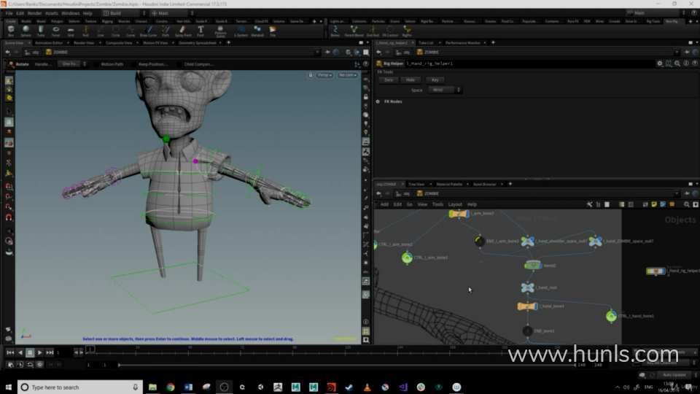This screenshot has height=394, width=700.
Task: Add new pane tab with plus in scene view
Action: click(228, 43)
